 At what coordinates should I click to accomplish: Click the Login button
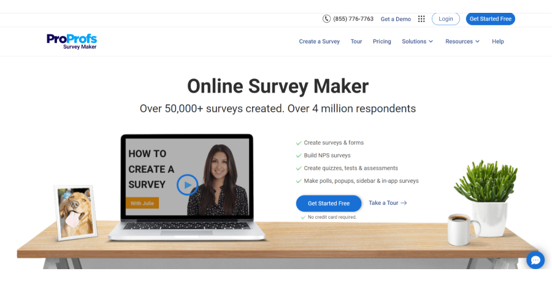point(446,19)
